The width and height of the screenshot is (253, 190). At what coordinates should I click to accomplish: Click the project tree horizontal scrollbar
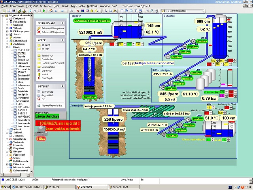tap(16, 175)
